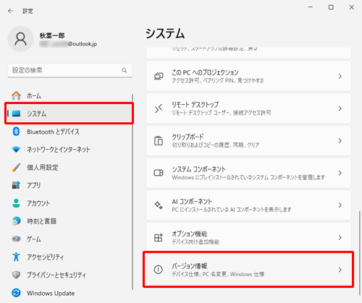
Task: Open アクセシビリティ settings label
Action: pyautogui.click(x=46, y=257)
